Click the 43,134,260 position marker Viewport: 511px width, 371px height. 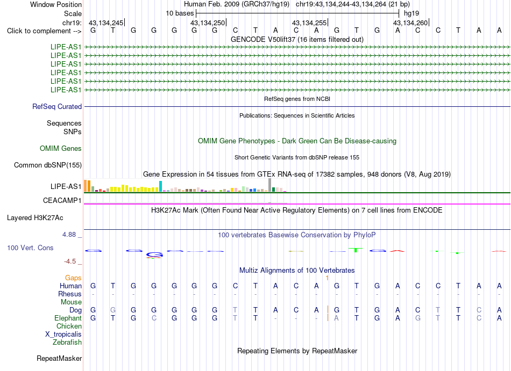coord(411,23)
